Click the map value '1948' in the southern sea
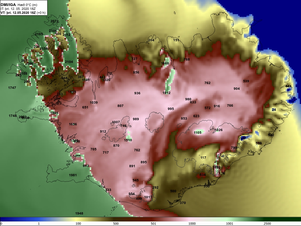This screenshot has height=226, width=301. pos(79,213)
